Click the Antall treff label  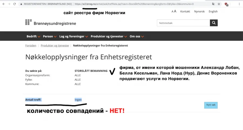(33, 100)
